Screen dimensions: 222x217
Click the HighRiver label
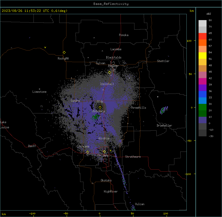coord(111,191)
